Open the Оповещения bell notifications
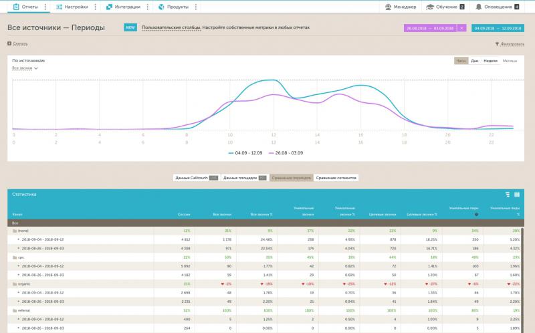 click(x=478, y=7)
